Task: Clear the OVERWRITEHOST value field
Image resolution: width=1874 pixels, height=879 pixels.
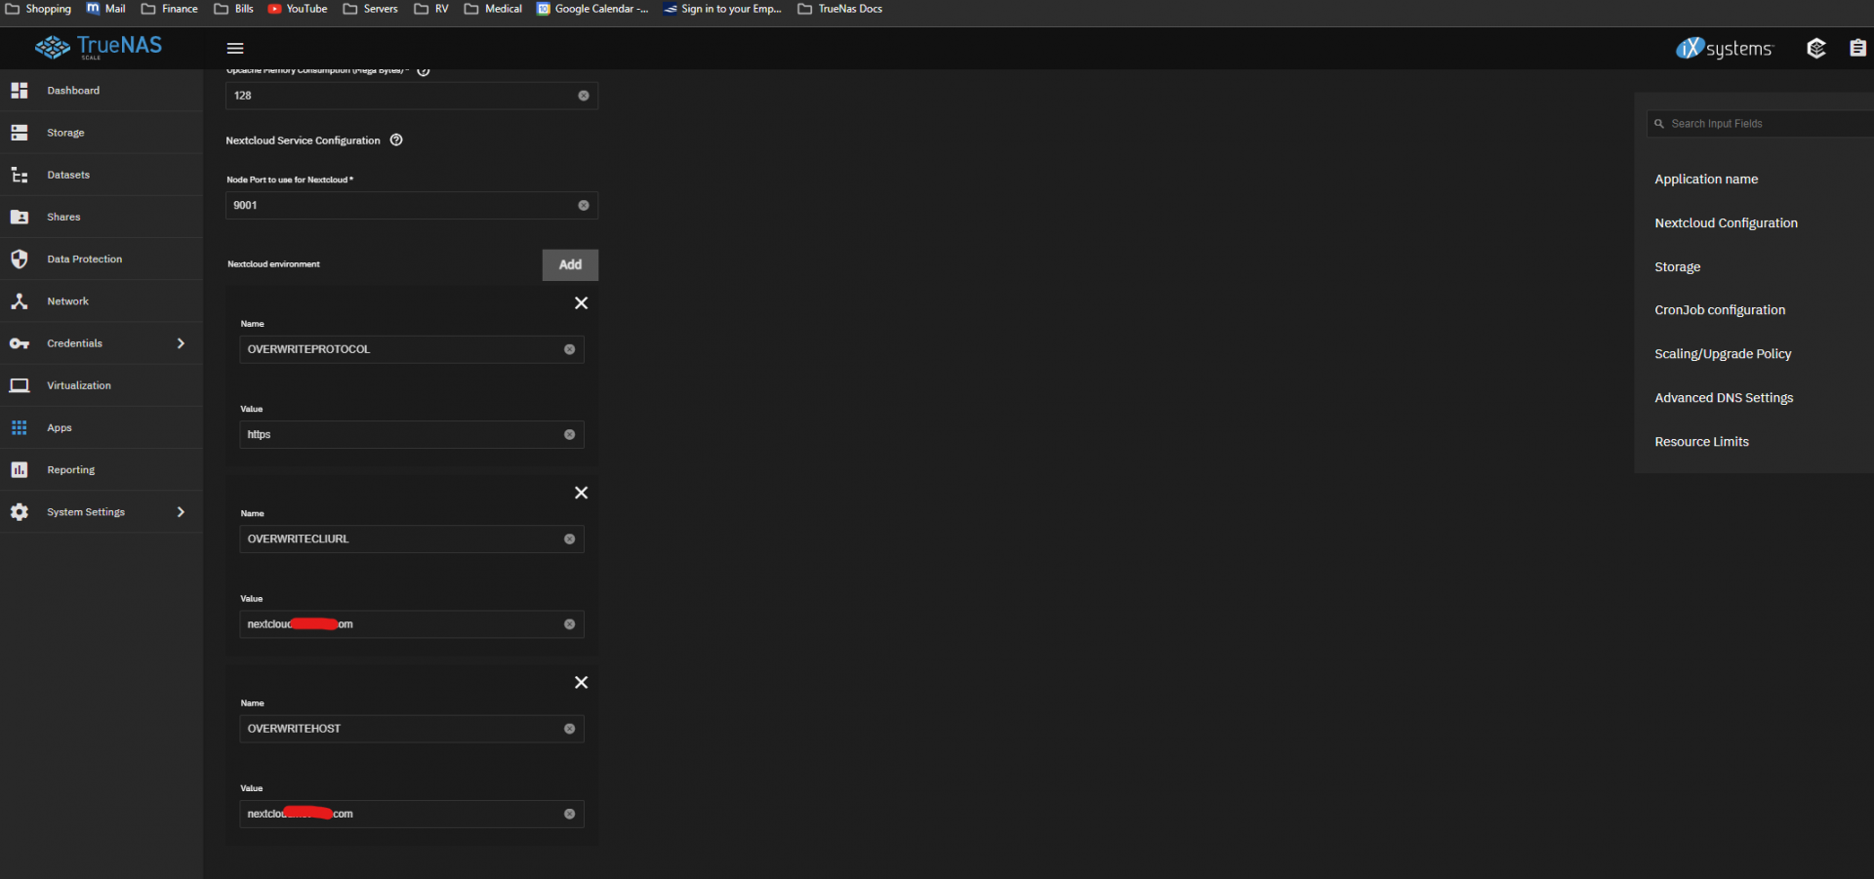Action: pyautogui.click(x=570, y=814)
